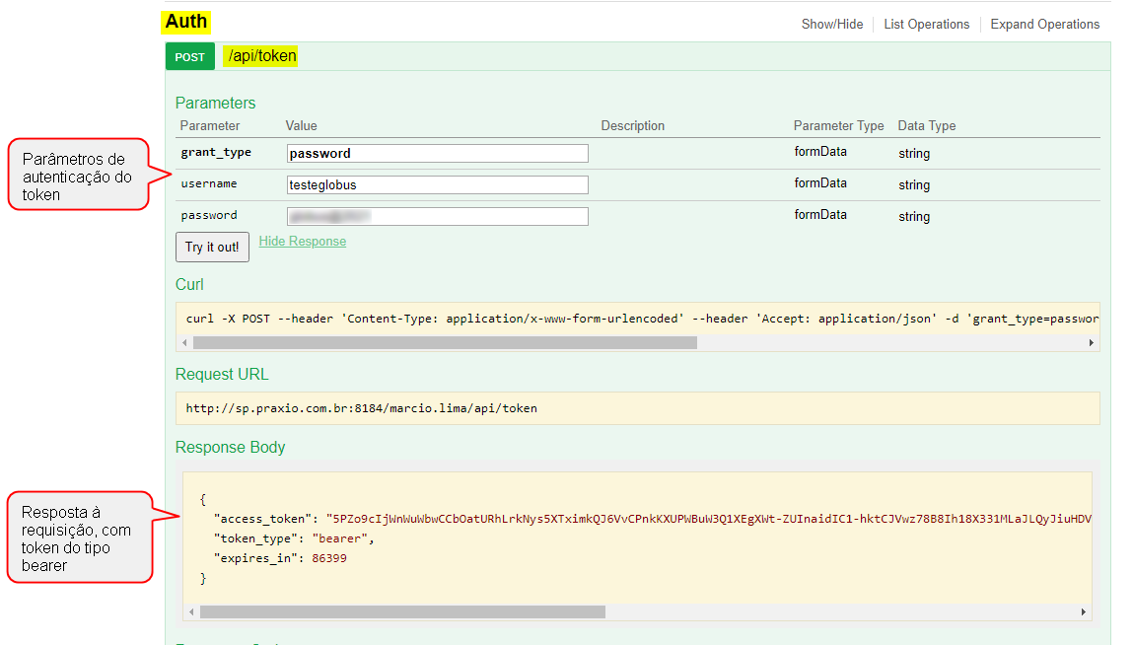Click string data type in username row
1133x645 pixels.
(x=914, y=185)
